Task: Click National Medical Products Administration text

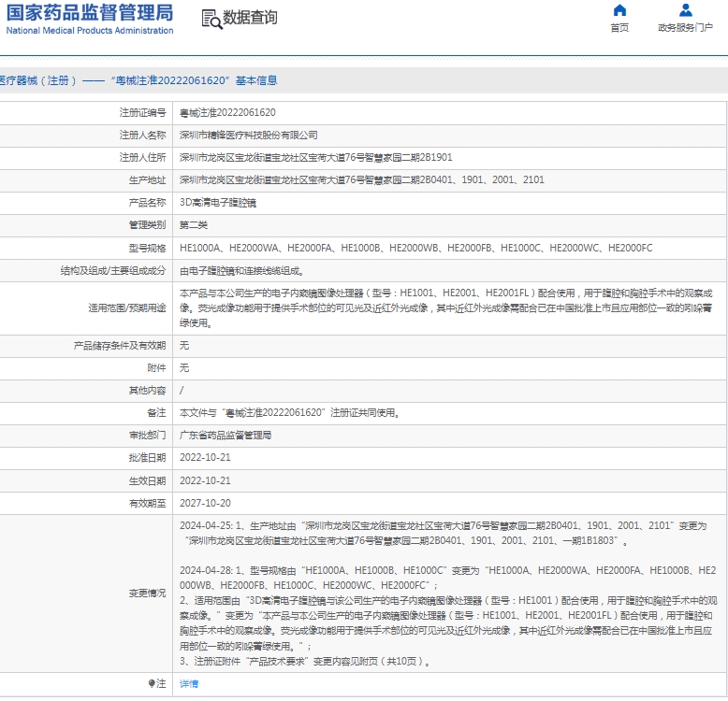Action: 90,31
